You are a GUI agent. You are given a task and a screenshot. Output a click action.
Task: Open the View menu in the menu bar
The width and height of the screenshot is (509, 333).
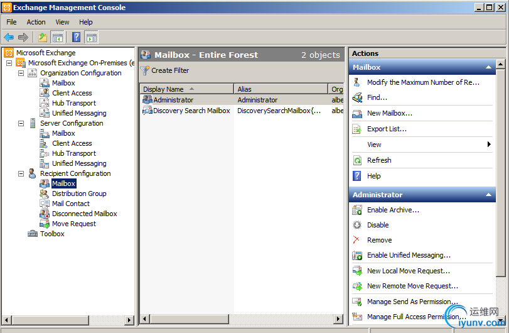click(62, 22)
